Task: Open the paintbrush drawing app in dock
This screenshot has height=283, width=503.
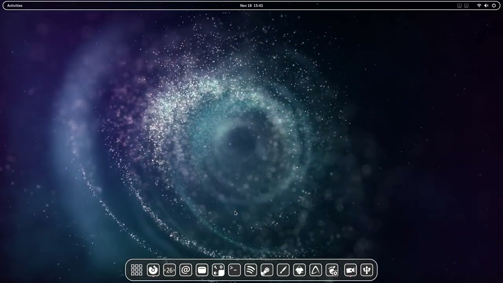Action: (283, 270)
